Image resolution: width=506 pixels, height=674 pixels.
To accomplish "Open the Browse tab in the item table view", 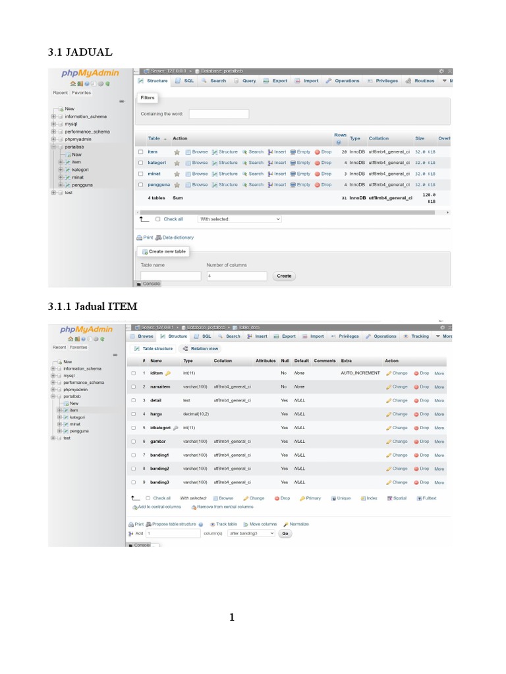I will pos(142,336).
